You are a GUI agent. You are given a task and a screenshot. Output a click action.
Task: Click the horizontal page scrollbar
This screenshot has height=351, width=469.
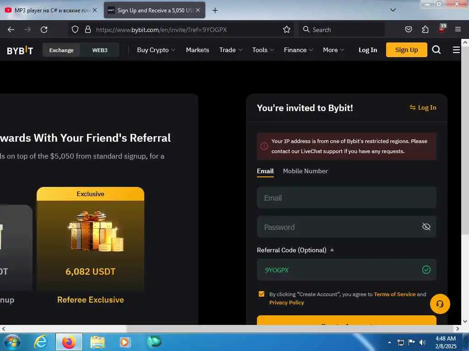point(289,329)
